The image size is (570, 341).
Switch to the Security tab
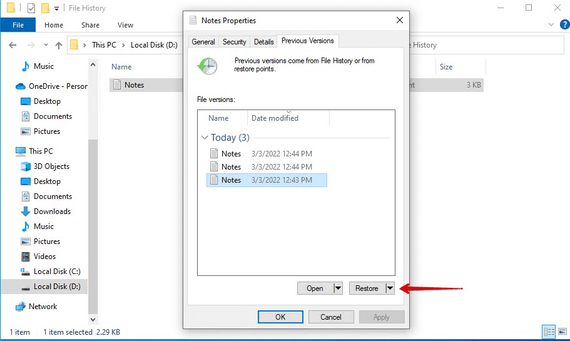[234, 42]
